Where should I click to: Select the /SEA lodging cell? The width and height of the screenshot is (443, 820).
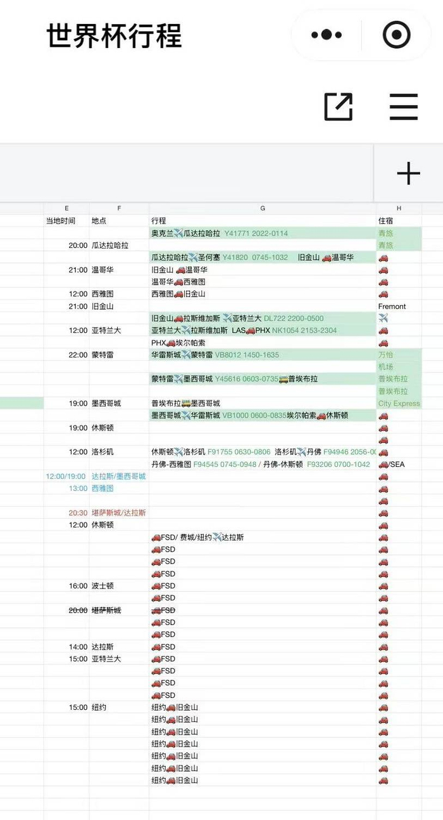pos(399,464)
